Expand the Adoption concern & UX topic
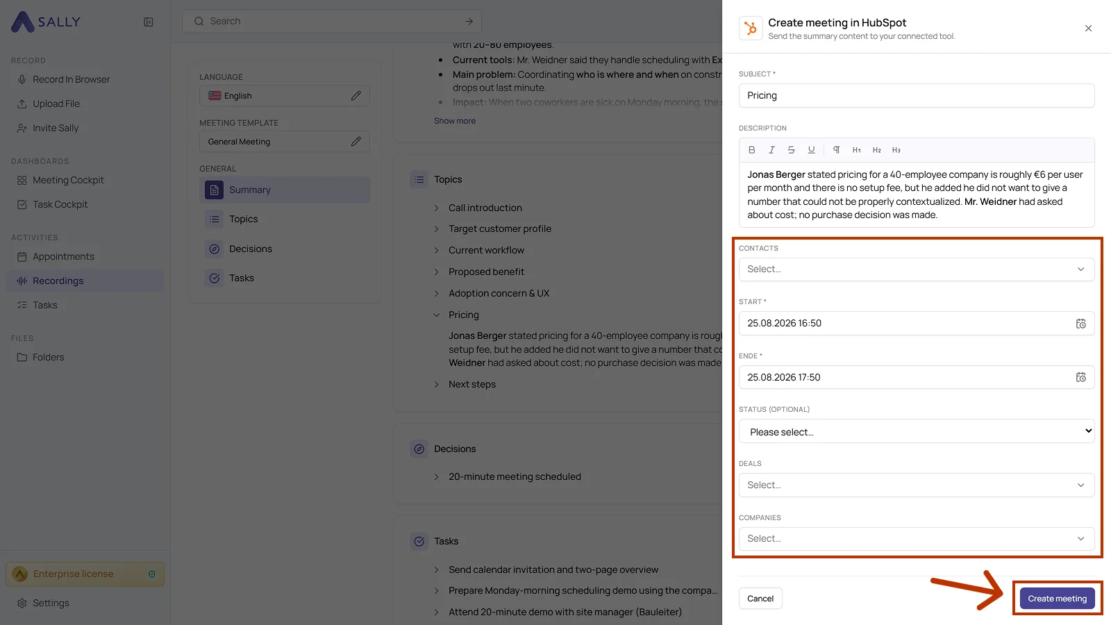Viewport: 1111px width, 625px height. (436, 294)
